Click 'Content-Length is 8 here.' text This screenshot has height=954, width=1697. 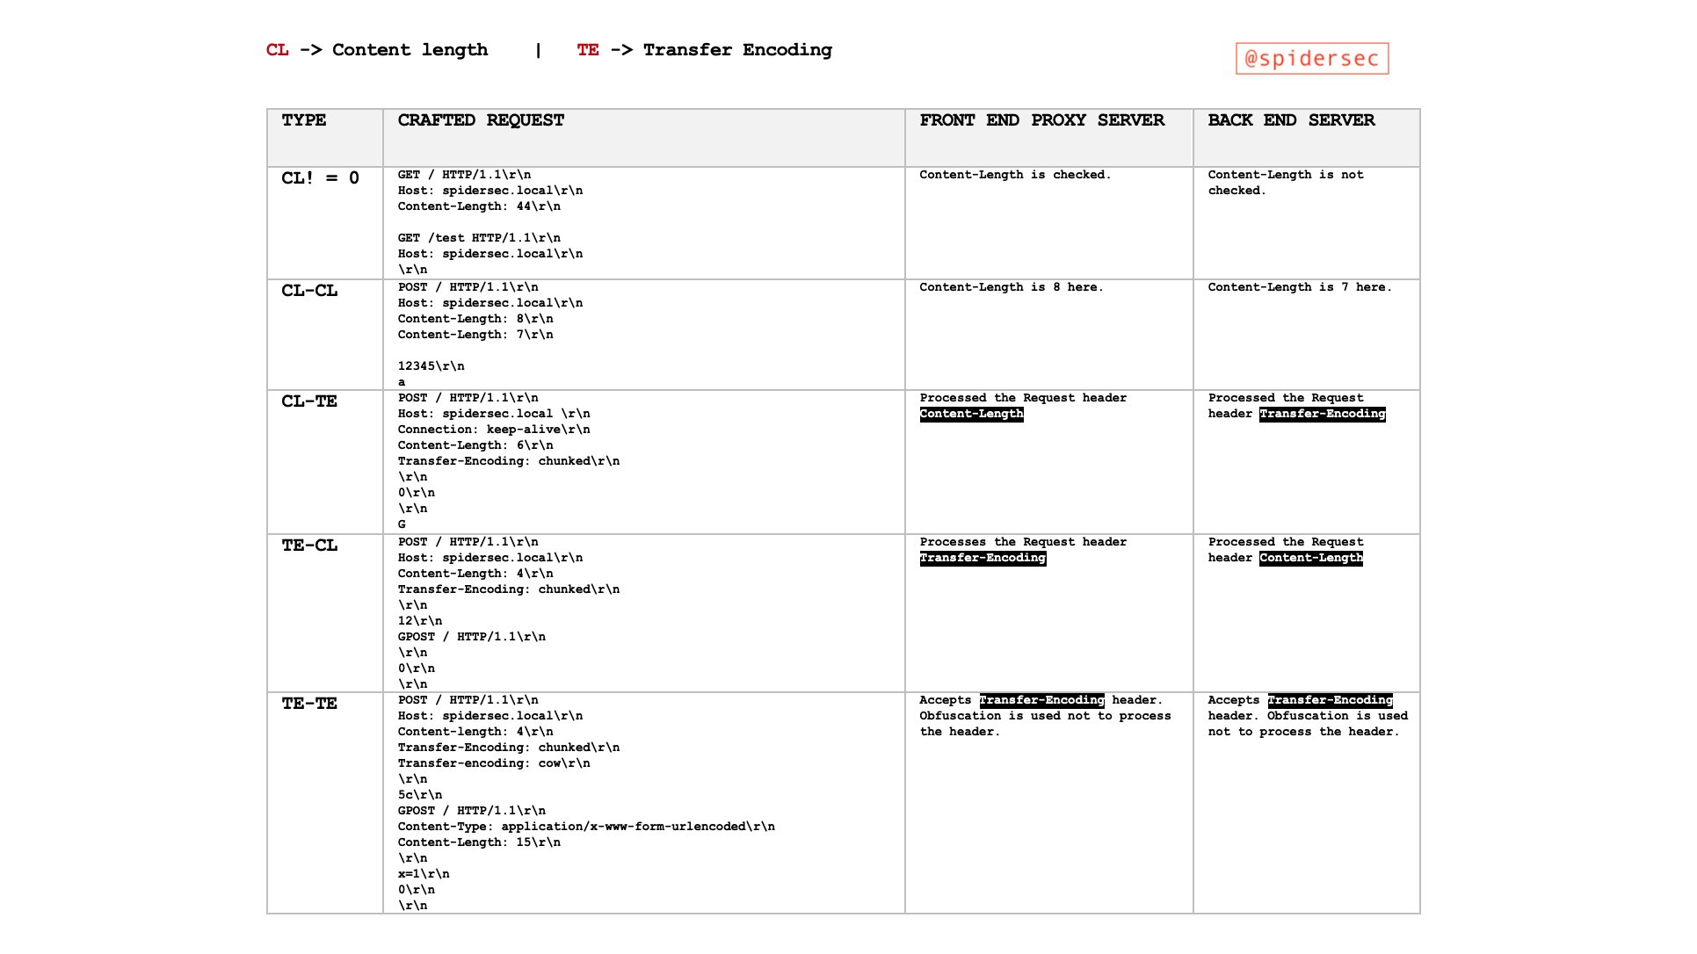(1011, 287)
